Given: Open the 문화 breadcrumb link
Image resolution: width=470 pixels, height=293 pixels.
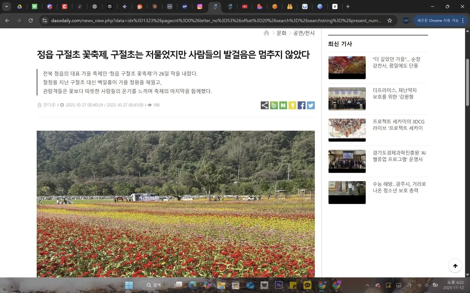Looking at the screenshot, I should 281,33.
